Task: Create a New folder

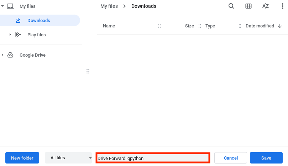Action: tap(22, 158)
